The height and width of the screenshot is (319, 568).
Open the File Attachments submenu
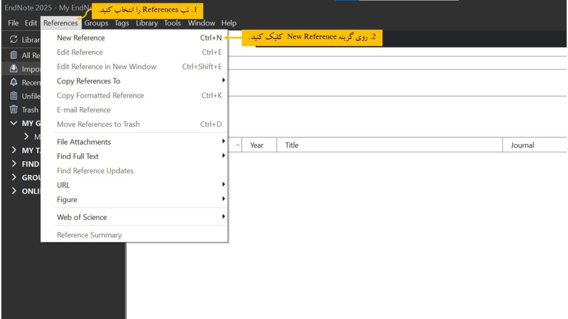click(x=84, y=142)
